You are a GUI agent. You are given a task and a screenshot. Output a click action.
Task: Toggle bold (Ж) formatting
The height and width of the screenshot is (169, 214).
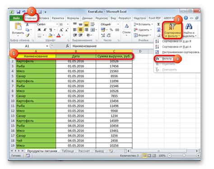[x=39, y=30]
